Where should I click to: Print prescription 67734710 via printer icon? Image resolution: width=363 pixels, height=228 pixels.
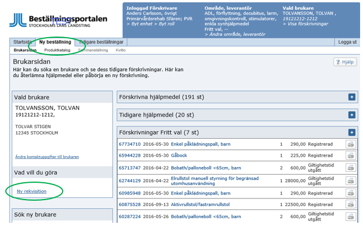pos(351,144)
